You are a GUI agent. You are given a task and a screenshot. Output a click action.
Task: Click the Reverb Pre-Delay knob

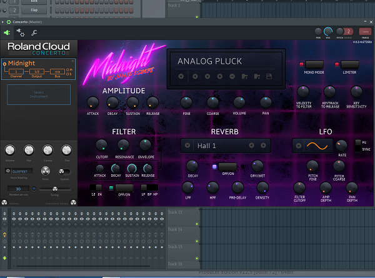tap(237, 187)
